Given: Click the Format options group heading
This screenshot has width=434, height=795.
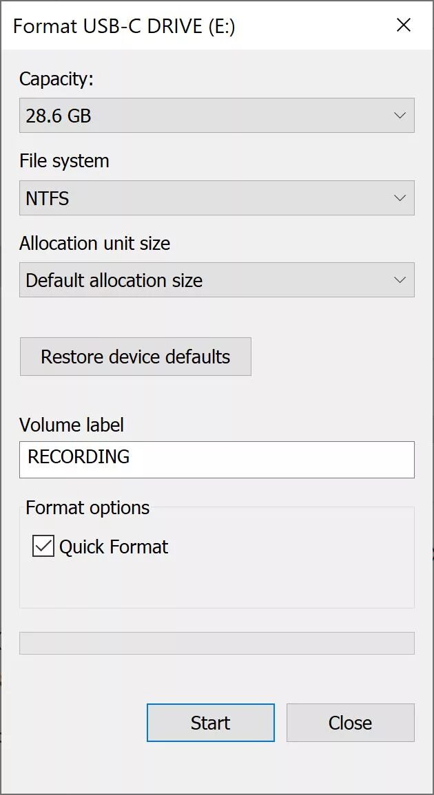Looking at the screenshot, I should (x=87, y=508).
